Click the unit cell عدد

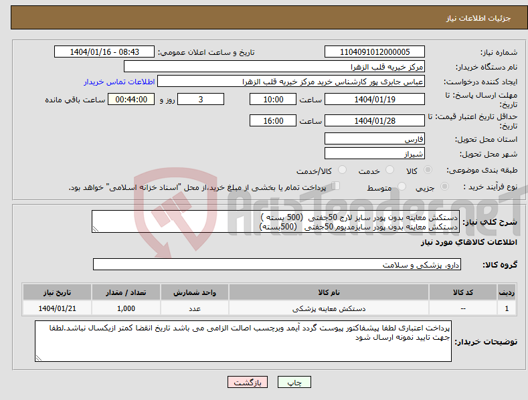pos(195,308)
